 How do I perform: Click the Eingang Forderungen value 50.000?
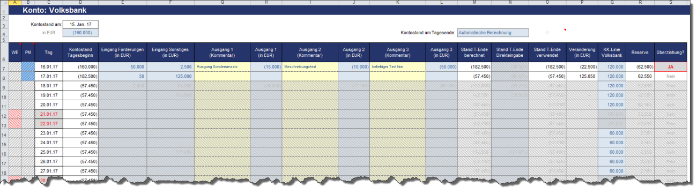point(122,67)
